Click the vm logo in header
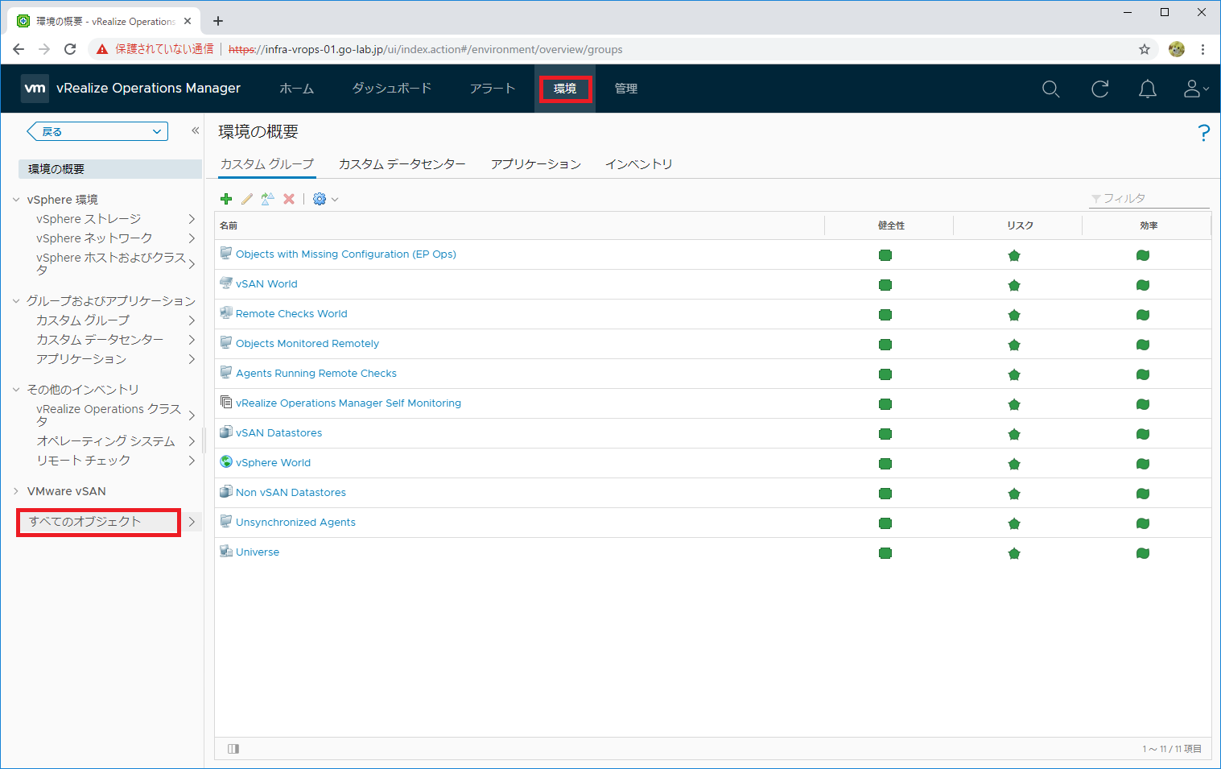 point(35,89)
